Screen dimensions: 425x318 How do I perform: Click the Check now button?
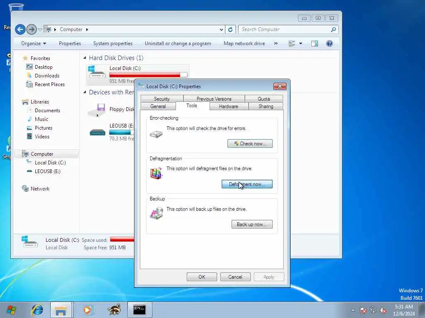tap(250, 144)
